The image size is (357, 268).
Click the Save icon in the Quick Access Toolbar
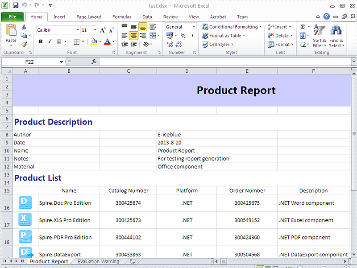pos(16,5)
